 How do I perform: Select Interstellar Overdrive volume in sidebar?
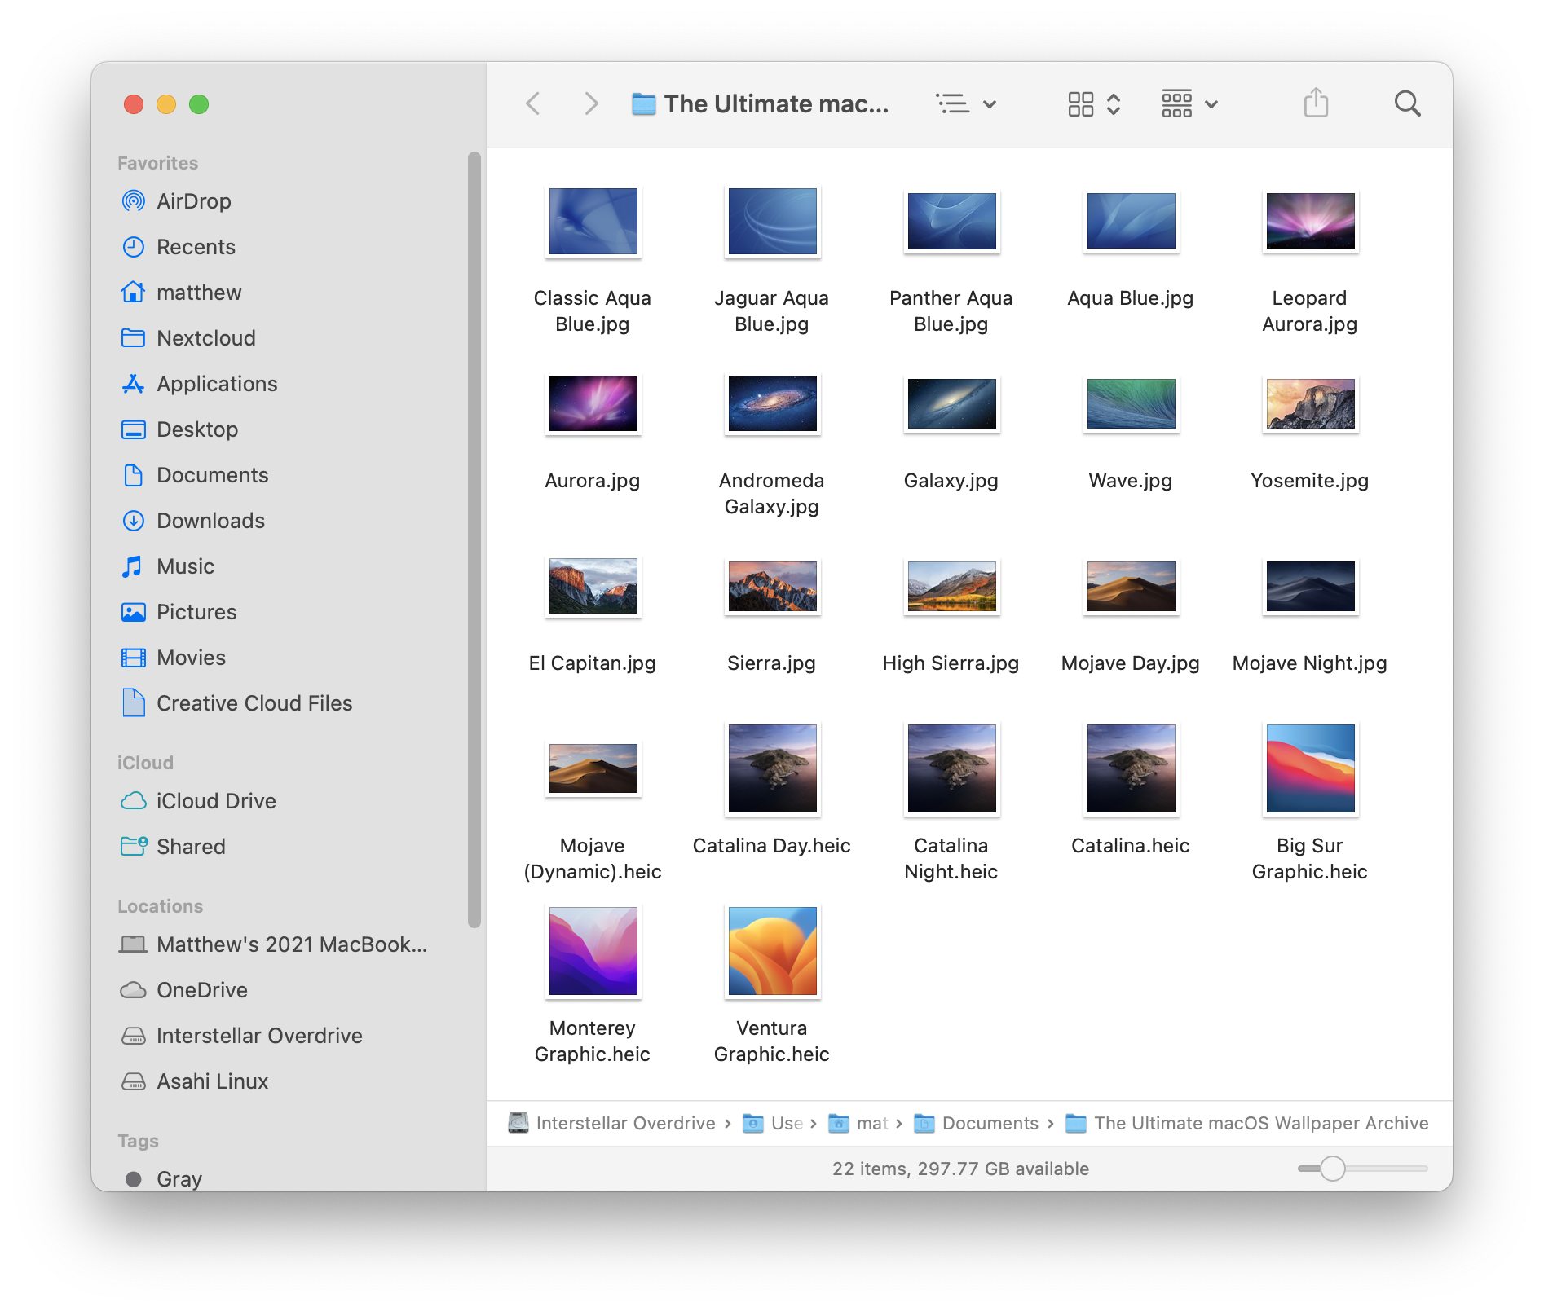[258, 1036]
